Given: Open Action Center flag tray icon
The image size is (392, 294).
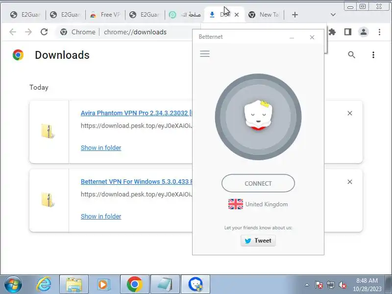Looking at the screenshot, I should (x=319, y=285).
